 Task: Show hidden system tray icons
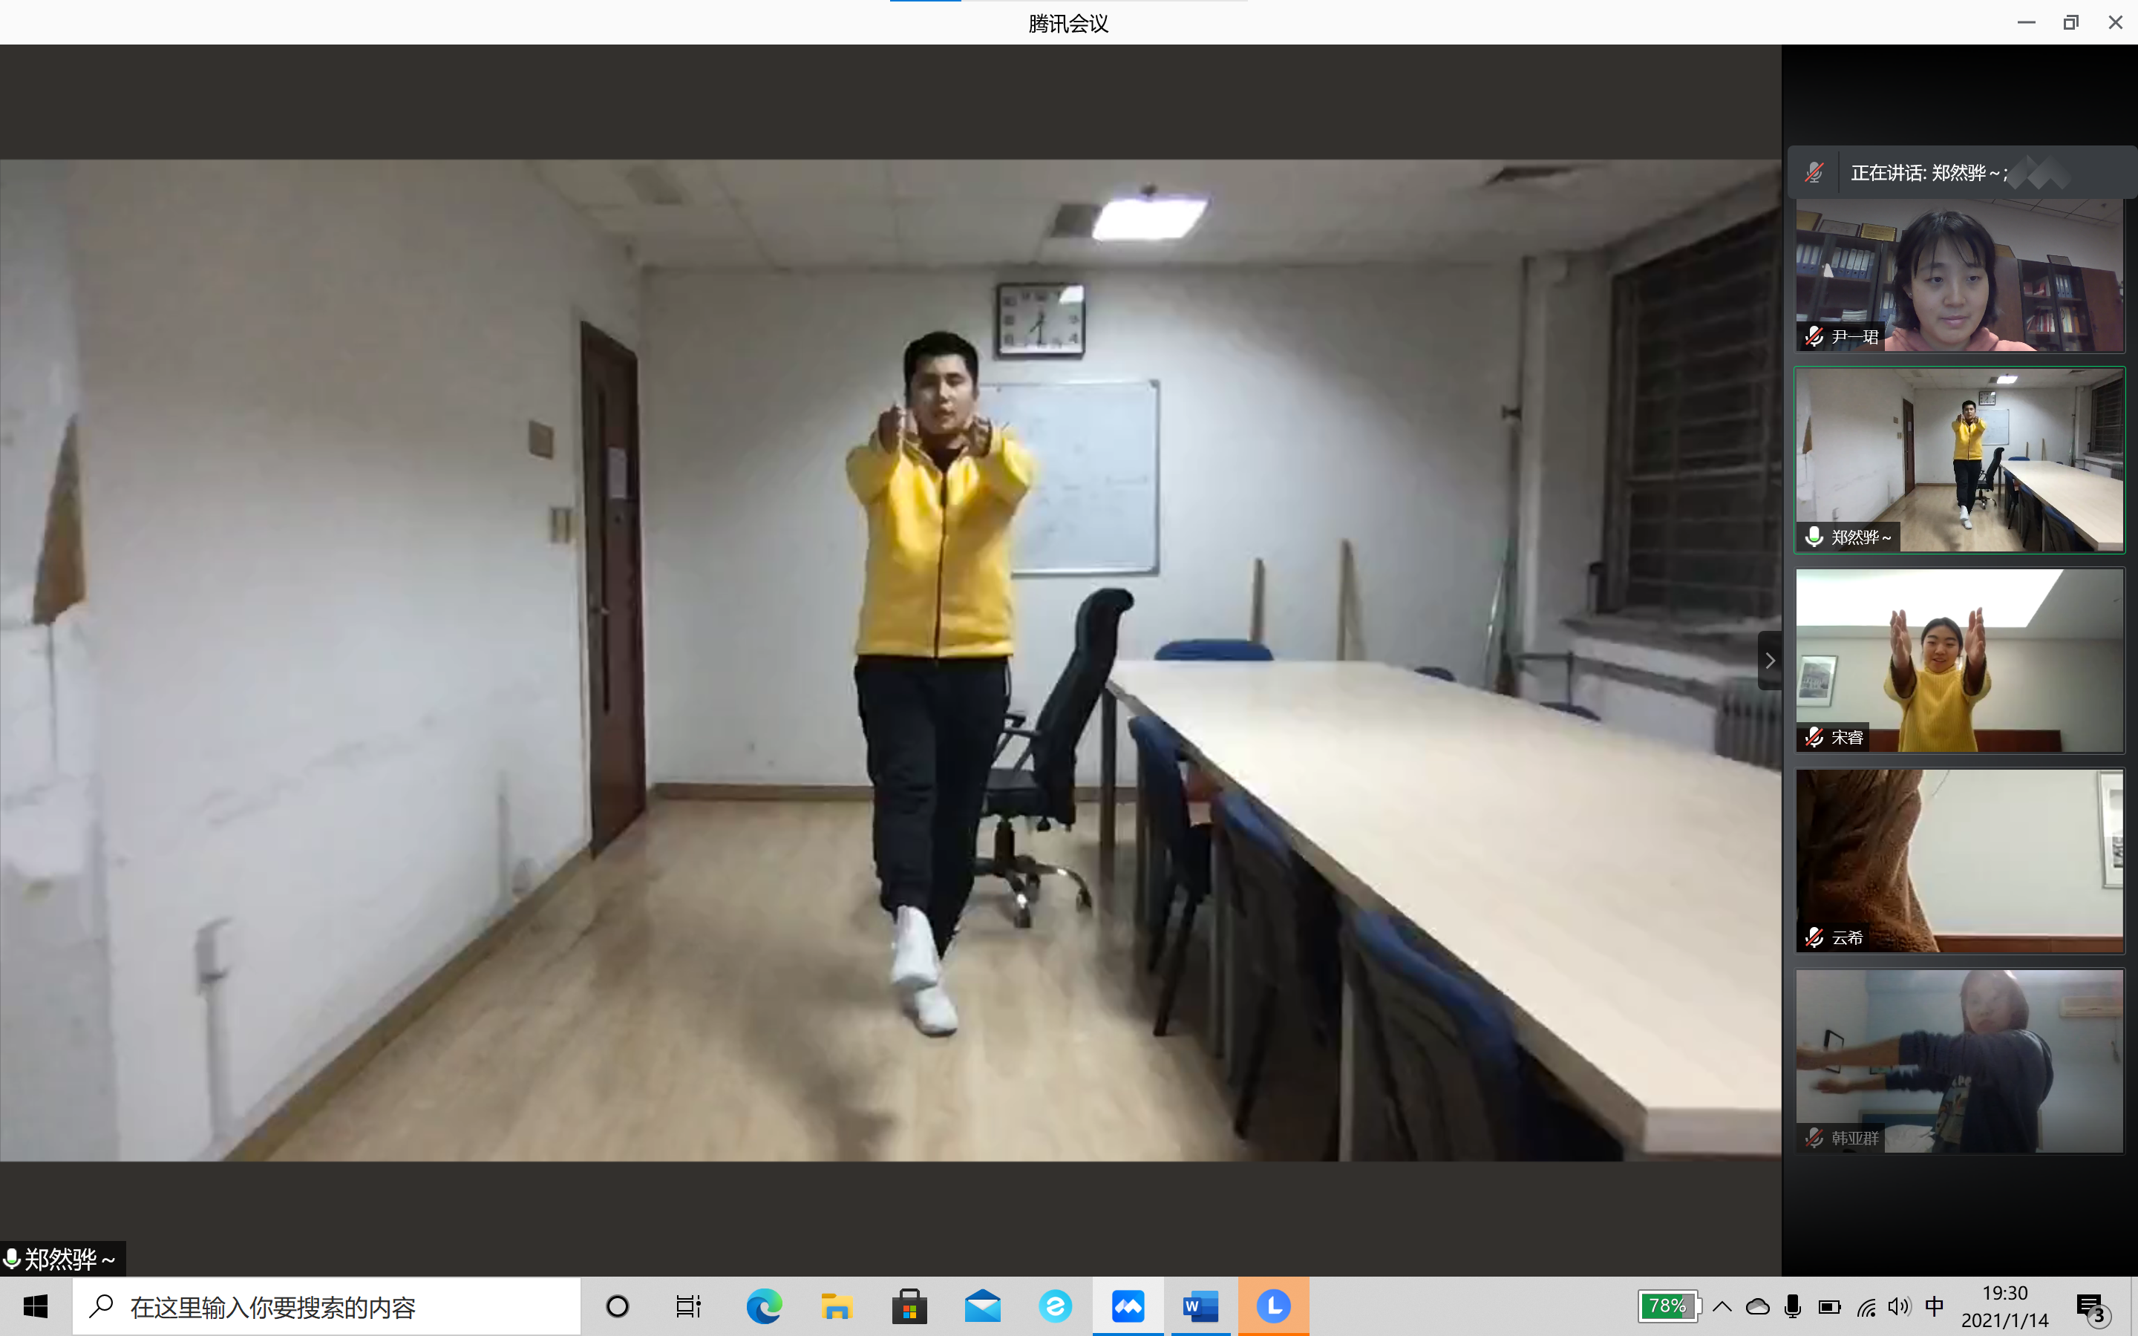pos(1722,1306)
